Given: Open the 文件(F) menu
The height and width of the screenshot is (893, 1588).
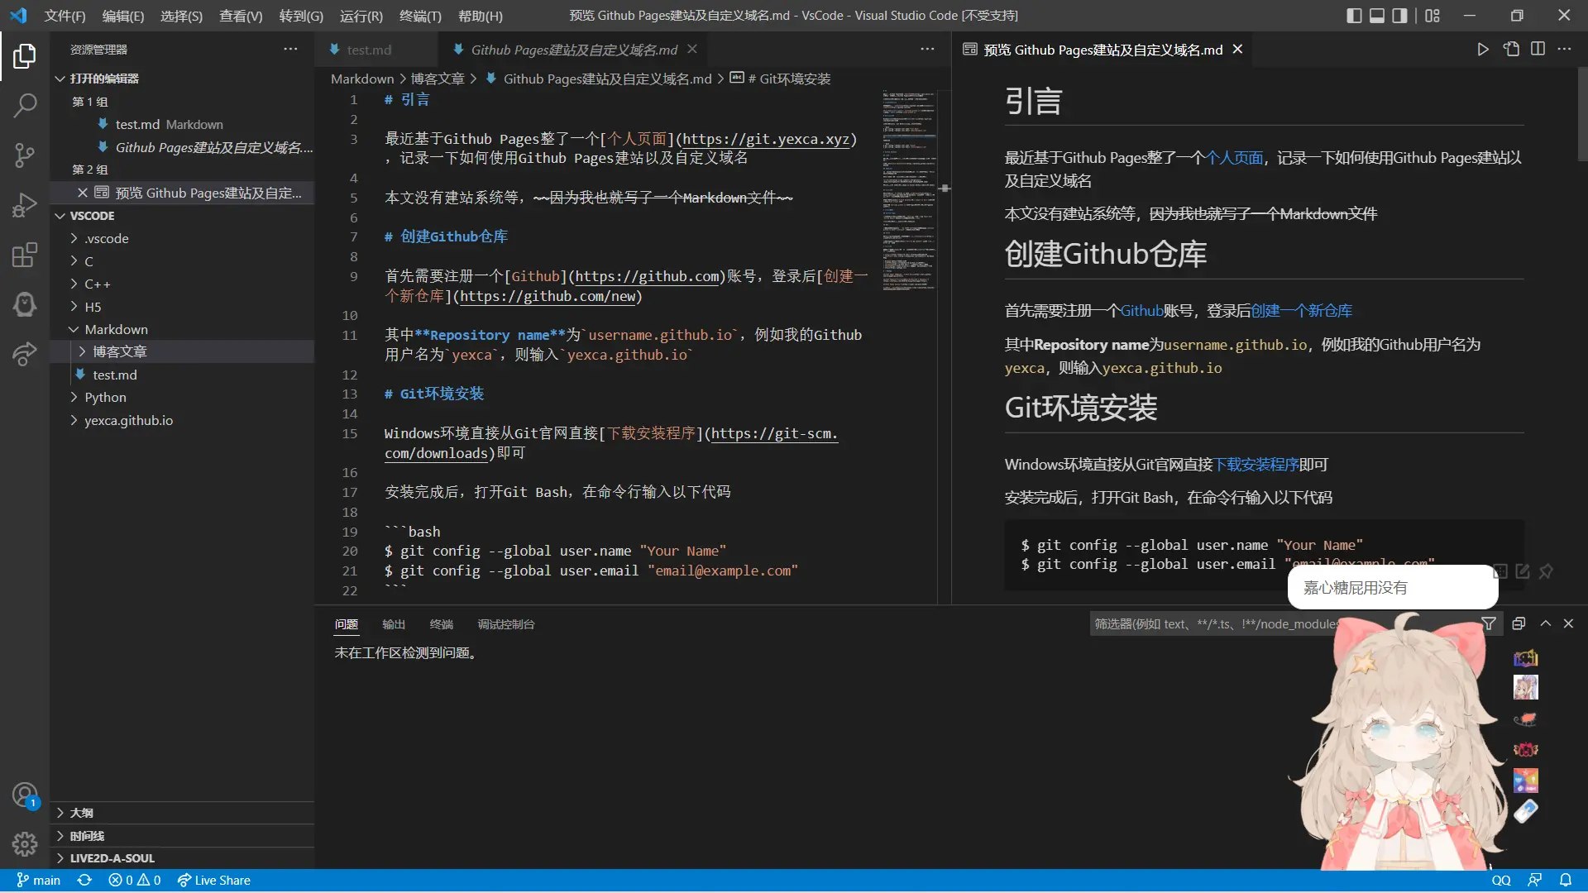Looking at the screenshot, I should click(65, 16).
